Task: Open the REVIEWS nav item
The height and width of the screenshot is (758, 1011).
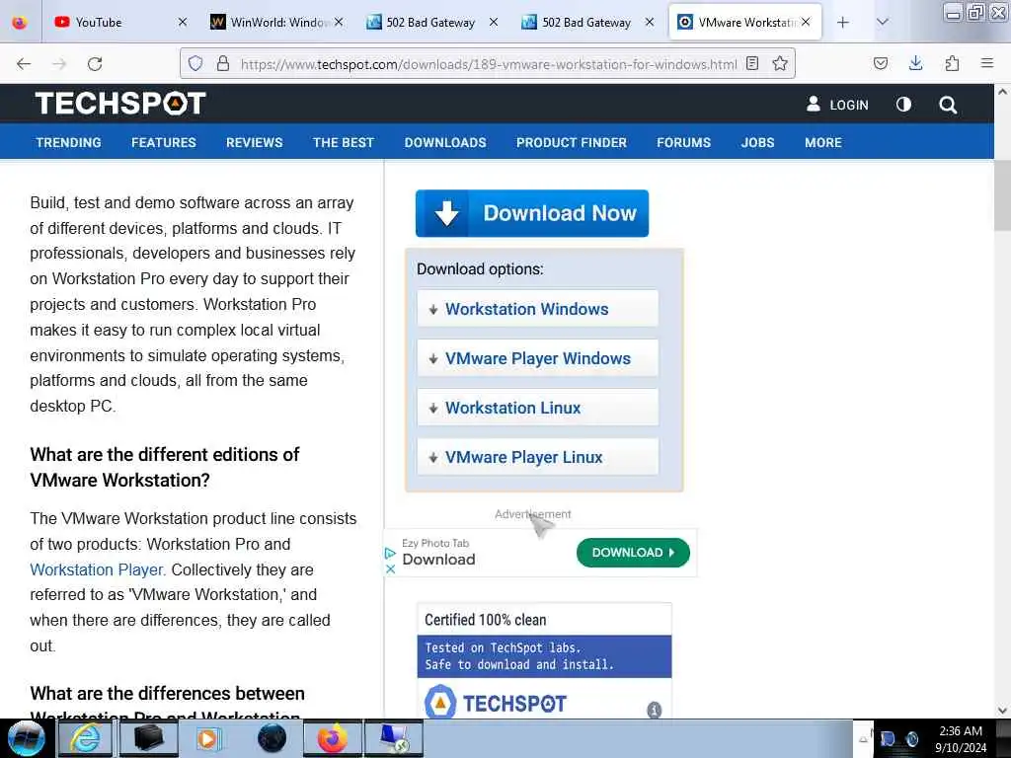Action: (x=254, y=142)
